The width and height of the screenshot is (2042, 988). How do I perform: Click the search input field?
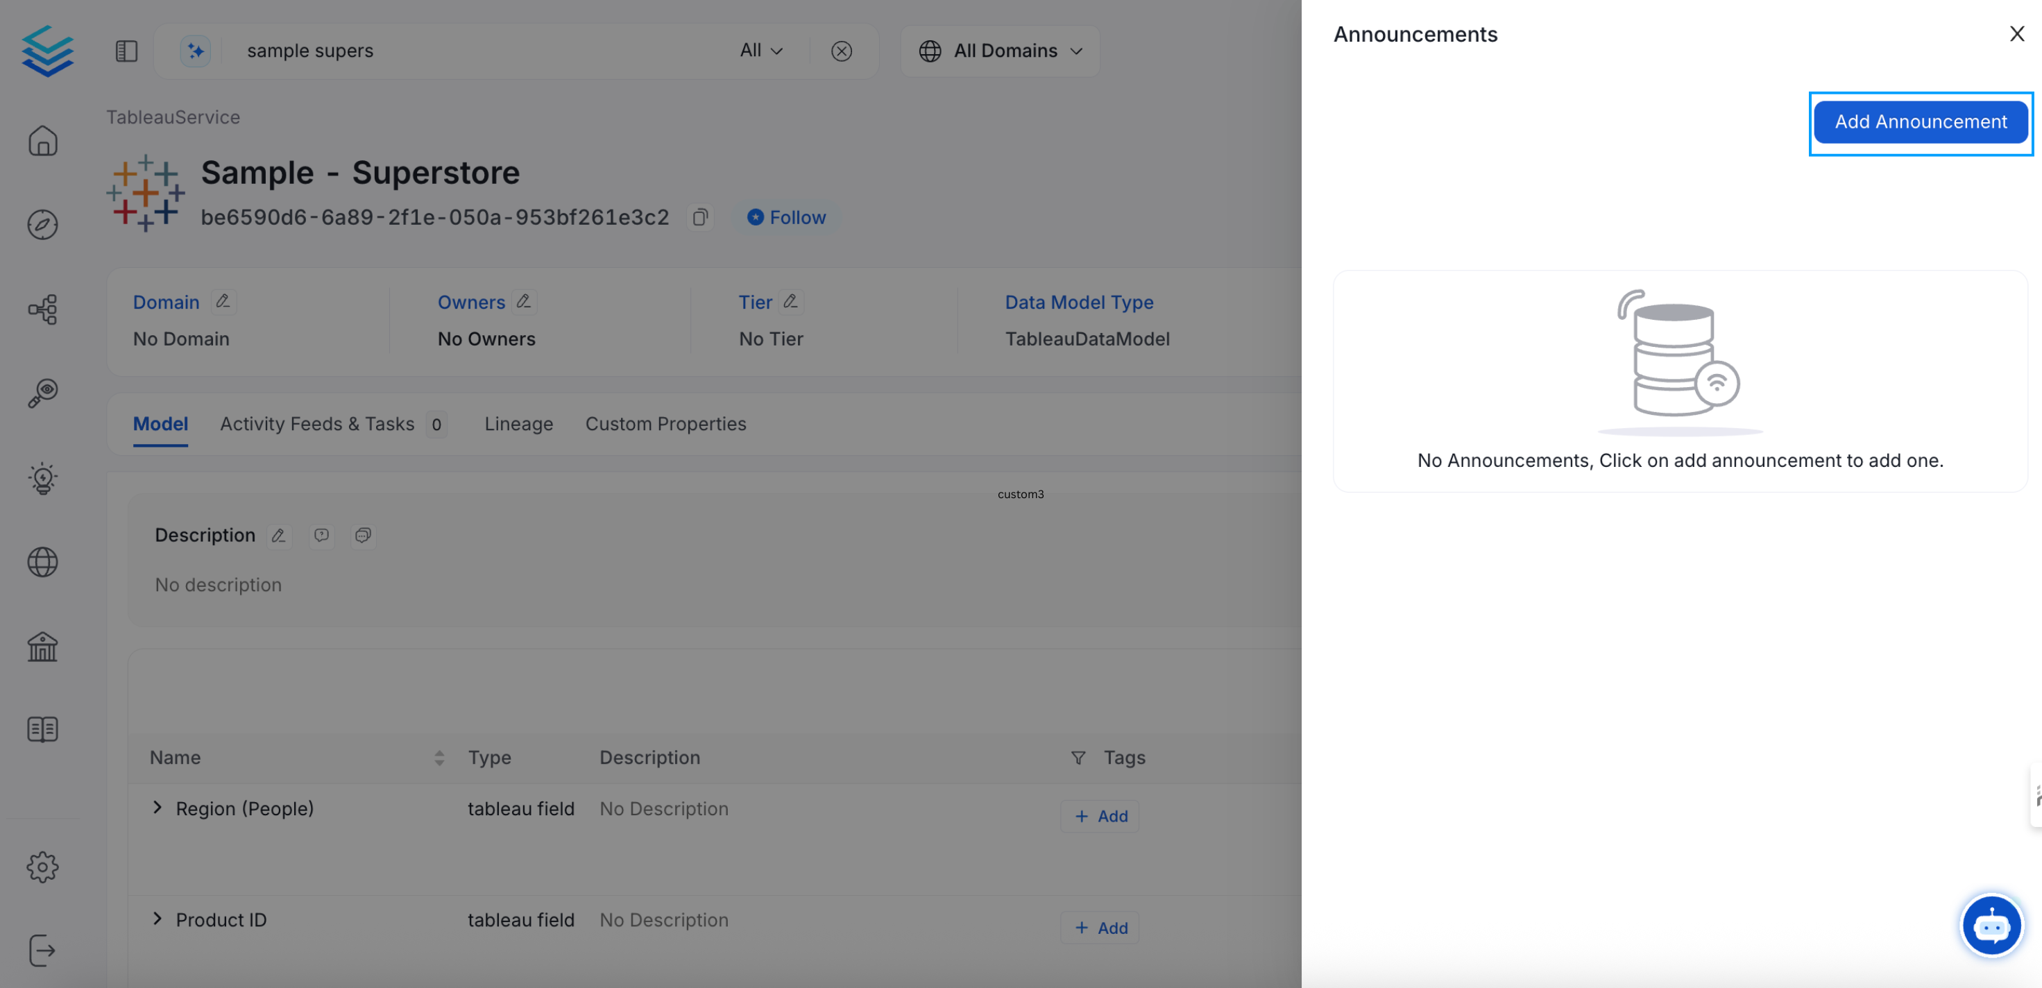[x=475, y=51]
